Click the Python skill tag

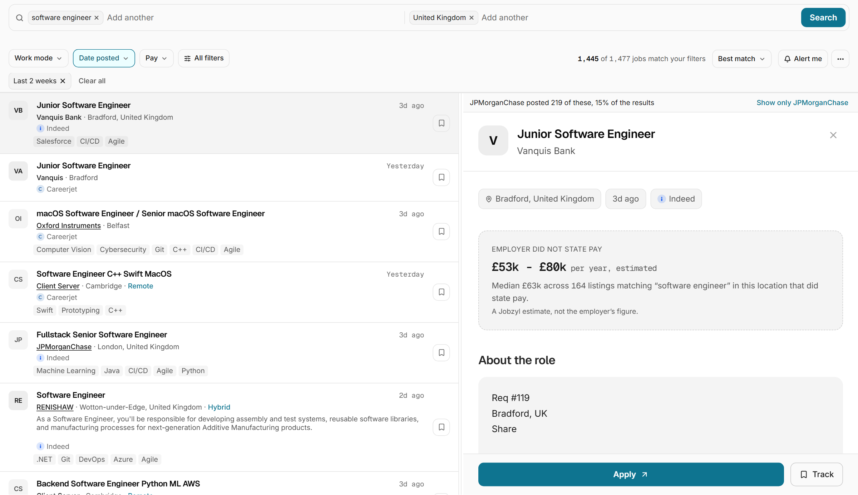click(x=193, y=371)
